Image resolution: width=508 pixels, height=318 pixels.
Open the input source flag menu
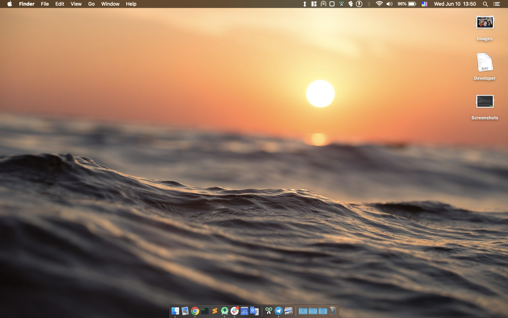[x=424, y=4]
